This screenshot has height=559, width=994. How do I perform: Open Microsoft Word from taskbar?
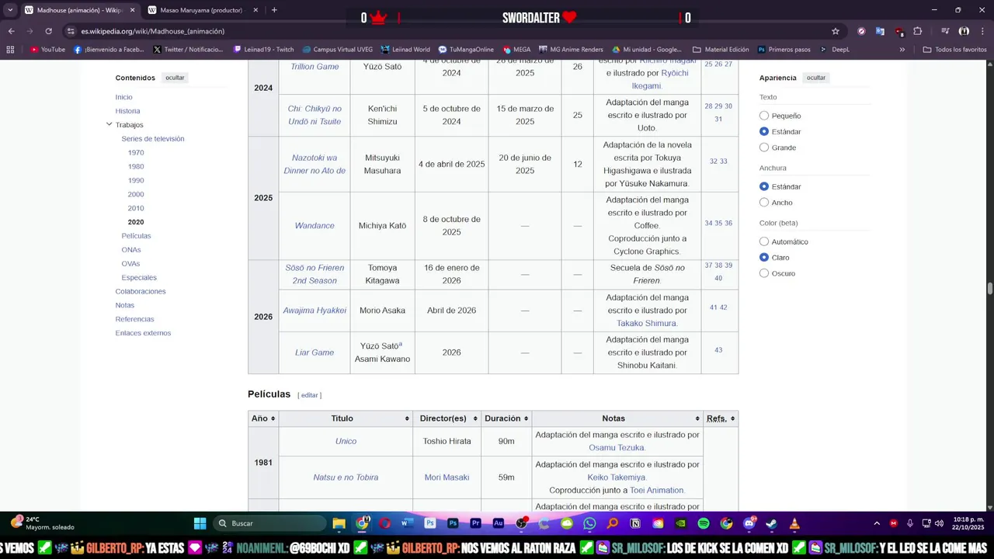(x=407, y=523)
